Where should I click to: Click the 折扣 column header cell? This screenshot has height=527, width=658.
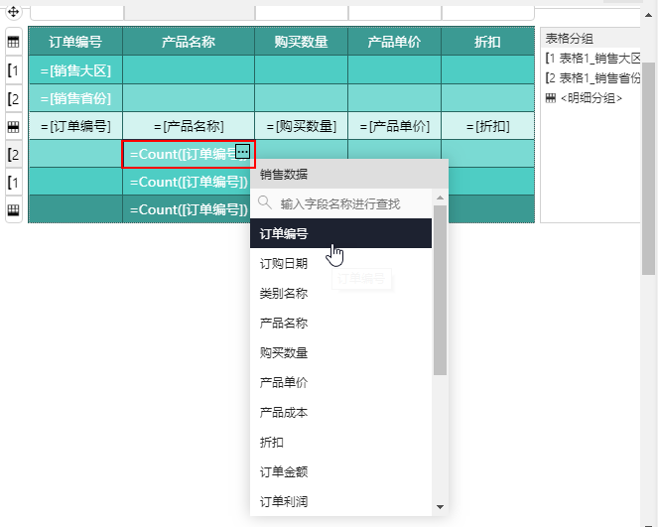click(487, 43)
